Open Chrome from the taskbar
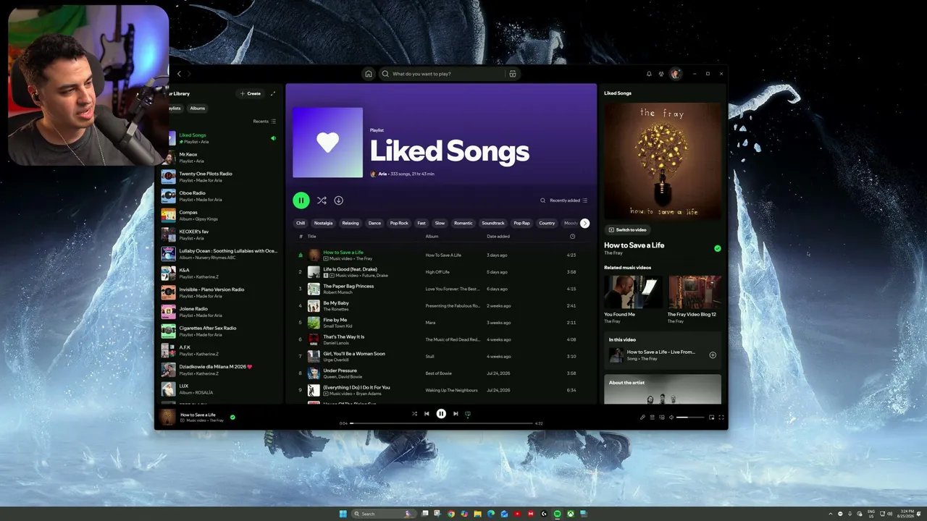This screenshot has width=927, height=521. pyautogui.click(x=451, y=514)
